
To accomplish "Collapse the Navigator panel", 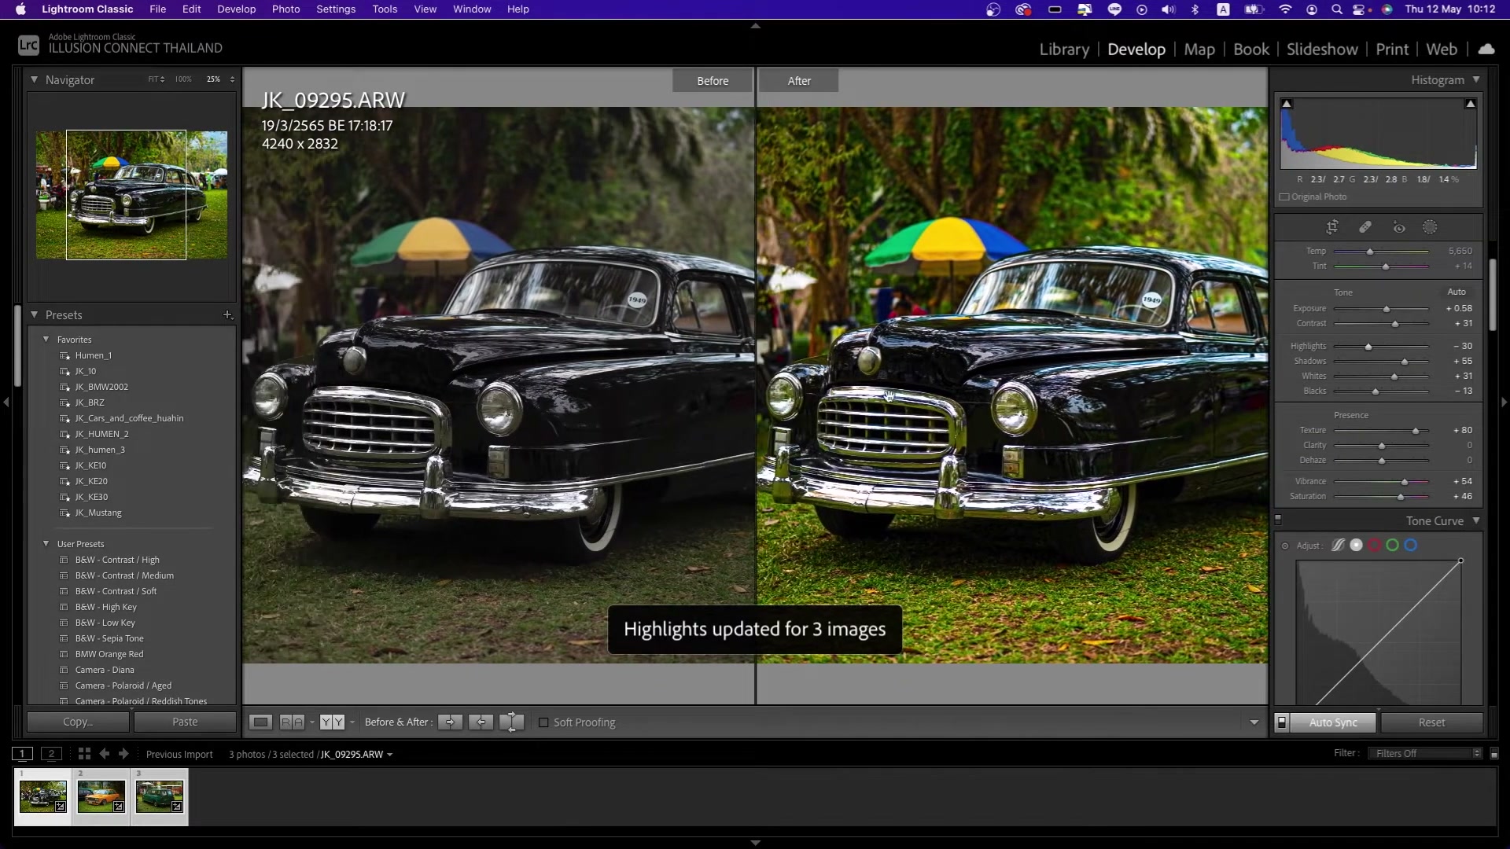I will pos(35,79).
